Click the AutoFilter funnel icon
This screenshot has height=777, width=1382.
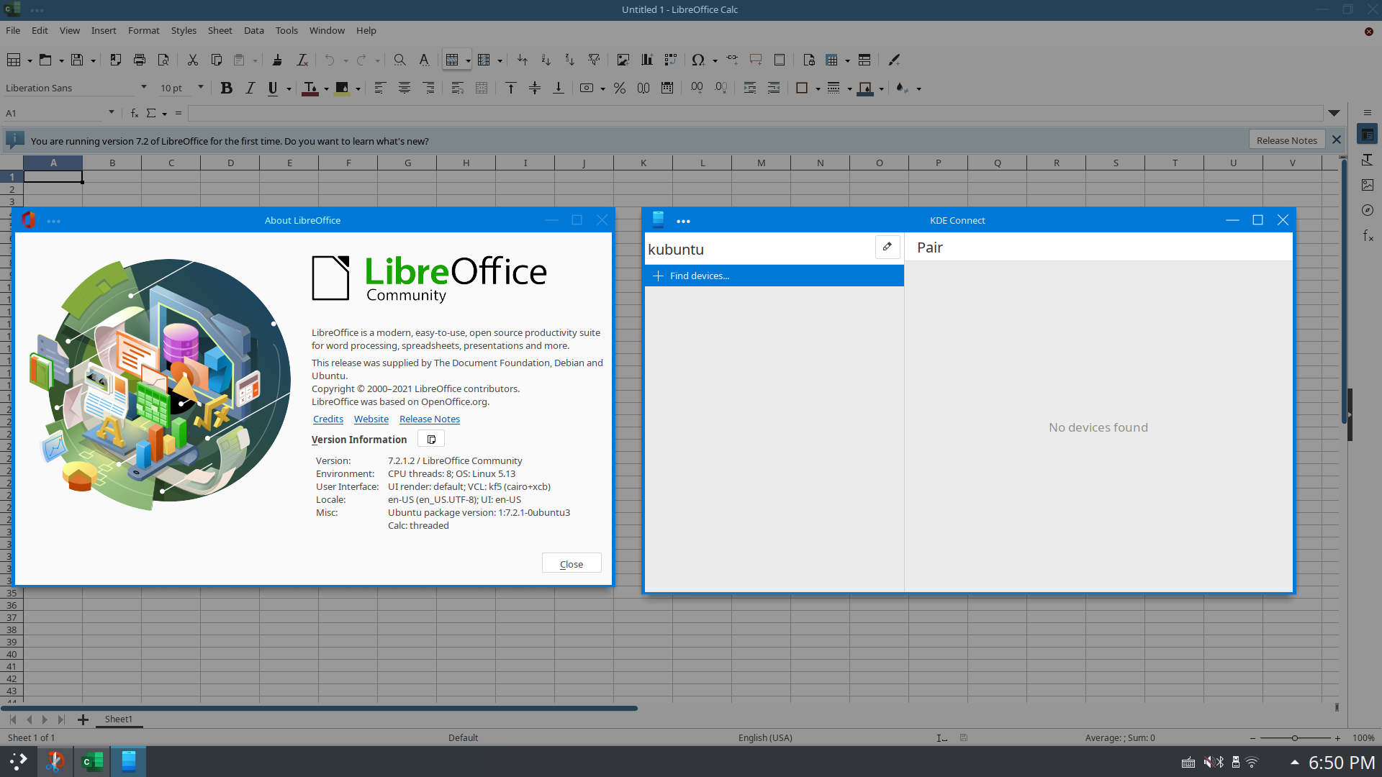594,60
